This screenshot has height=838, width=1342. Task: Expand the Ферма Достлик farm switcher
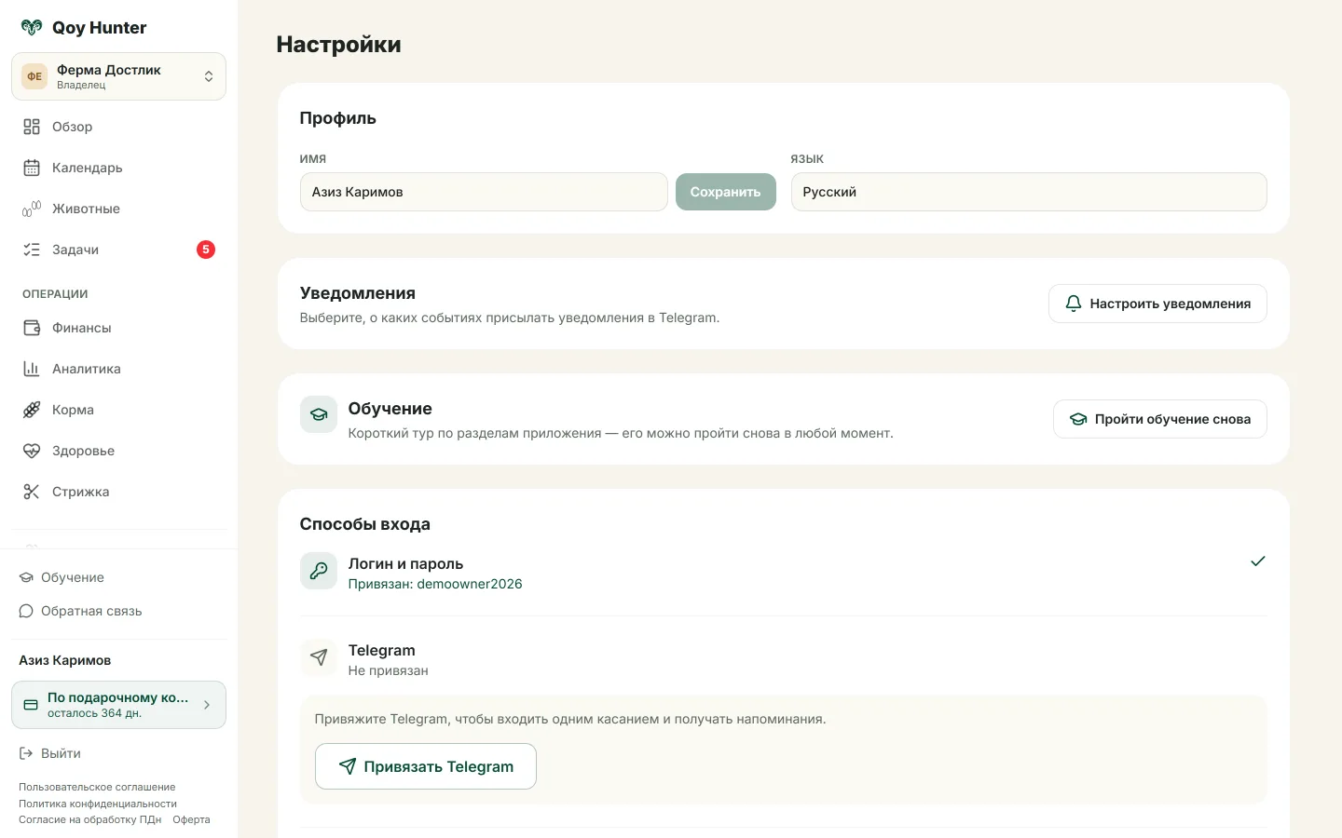(x=118, y=76)
